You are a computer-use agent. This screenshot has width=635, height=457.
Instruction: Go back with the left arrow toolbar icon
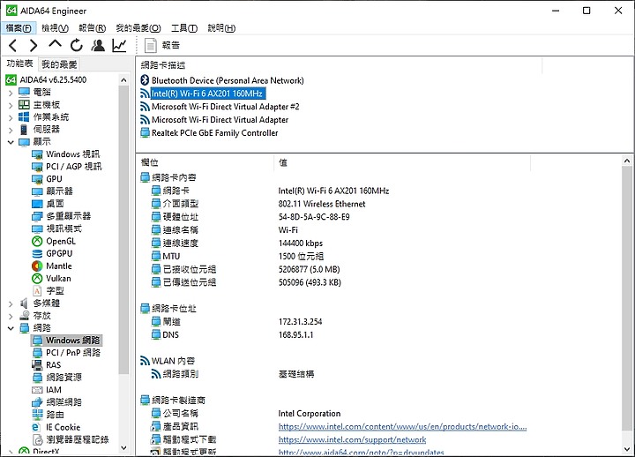coord(13,45)
